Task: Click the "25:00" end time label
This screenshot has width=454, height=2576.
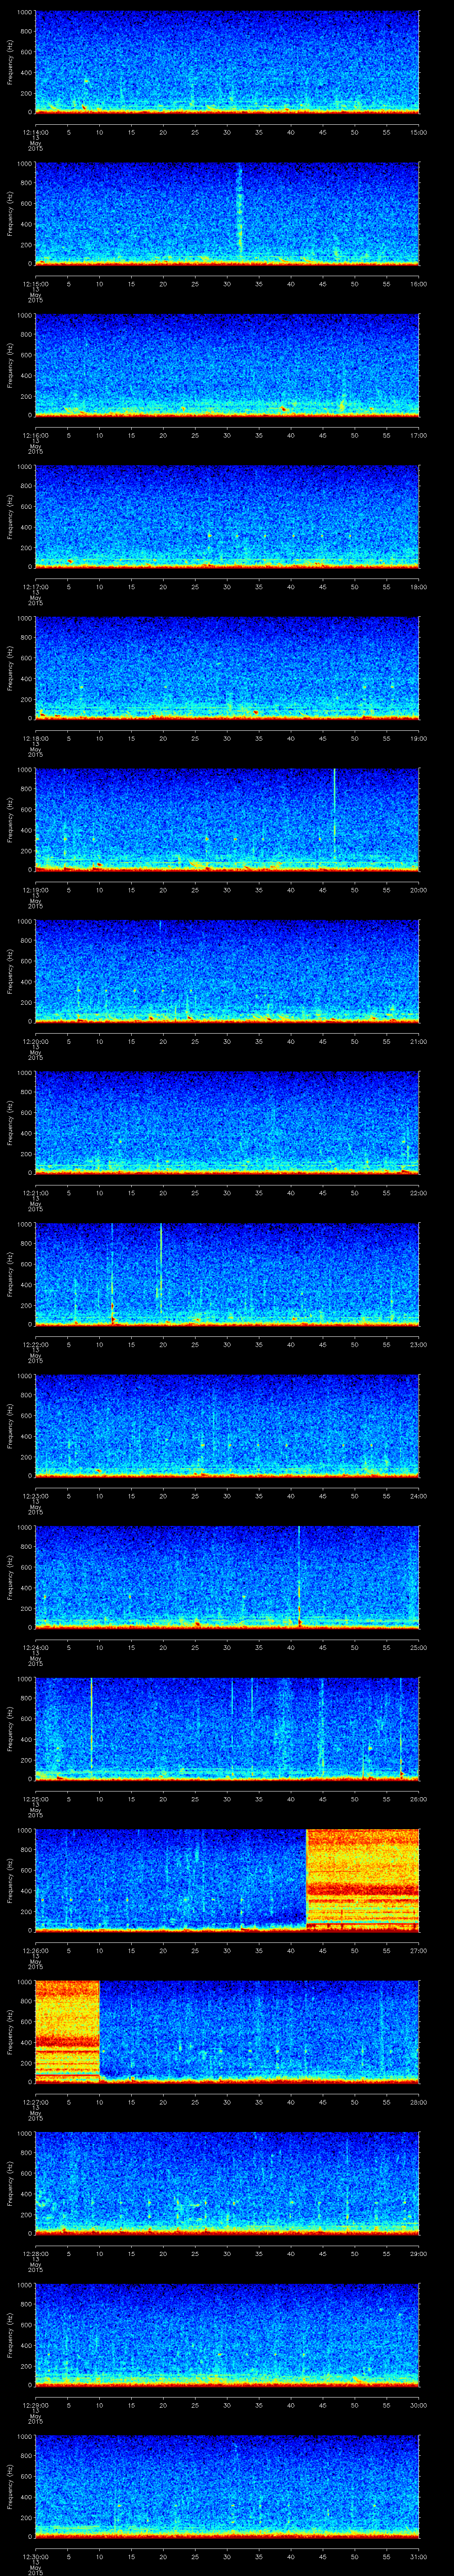Action: 419,1647
